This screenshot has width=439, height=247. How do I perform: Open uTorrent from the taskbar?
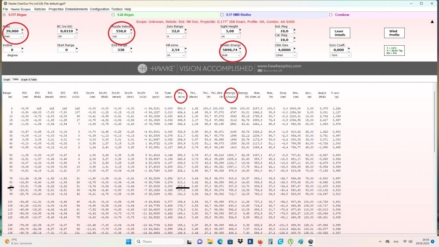tap(291, 242)
